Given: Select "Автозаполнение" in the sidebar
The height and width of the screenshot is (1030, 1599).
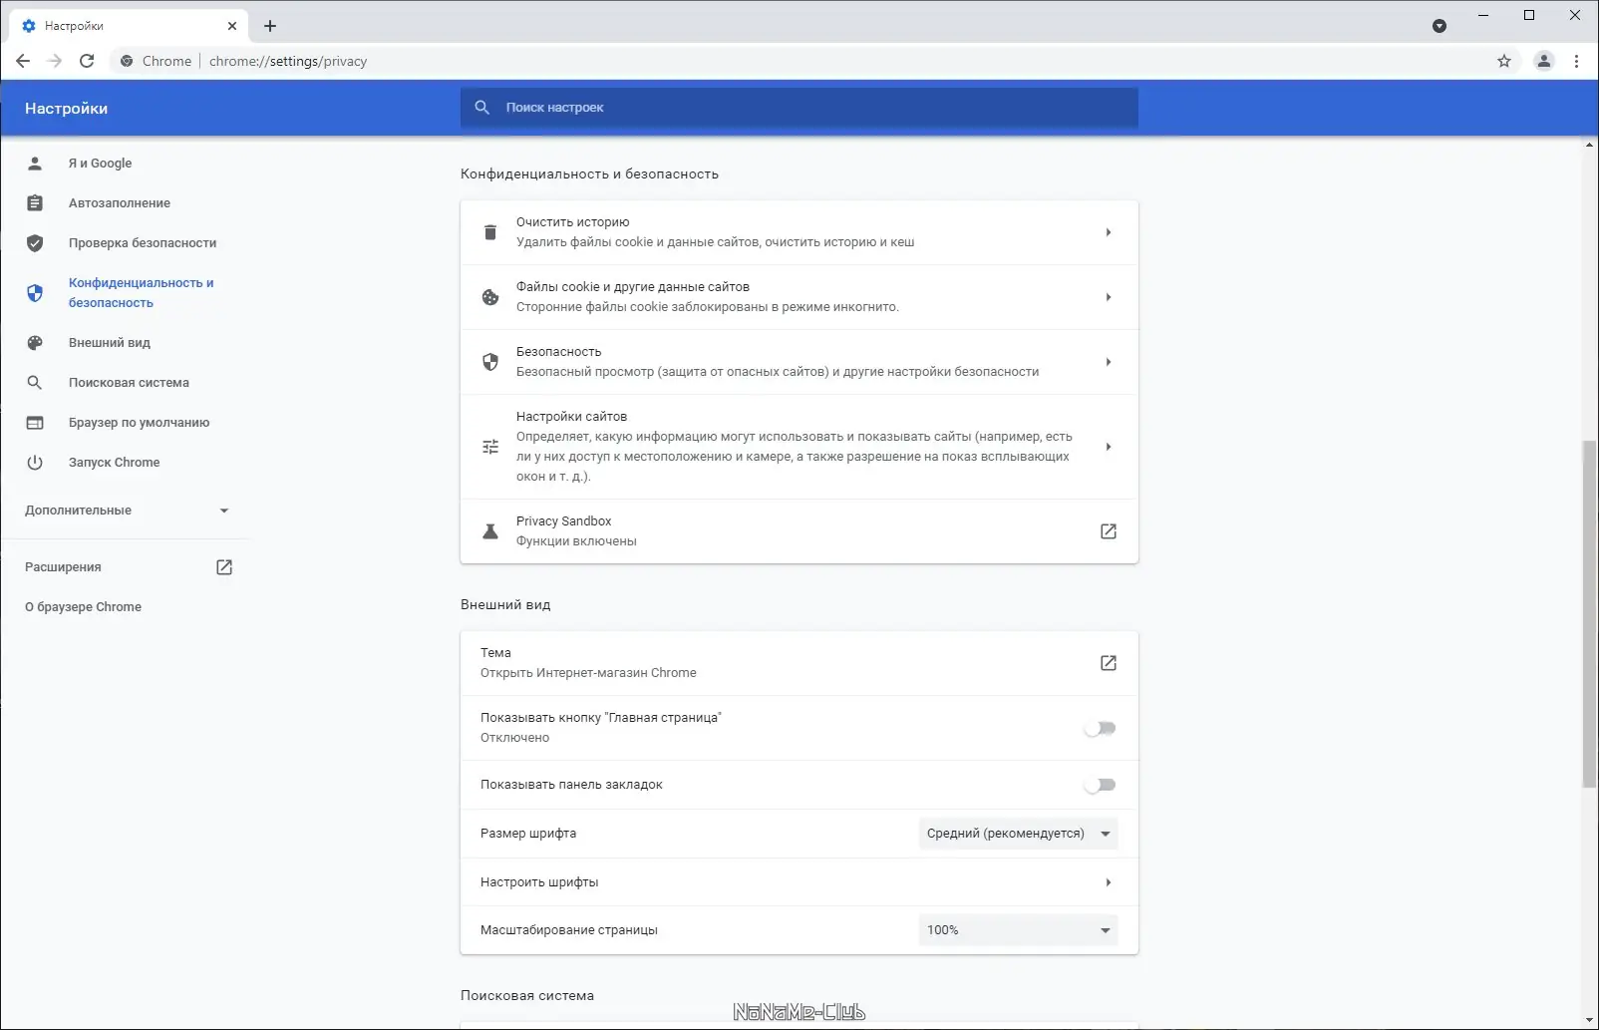Looking at the screenshot, I should [120, 203].
